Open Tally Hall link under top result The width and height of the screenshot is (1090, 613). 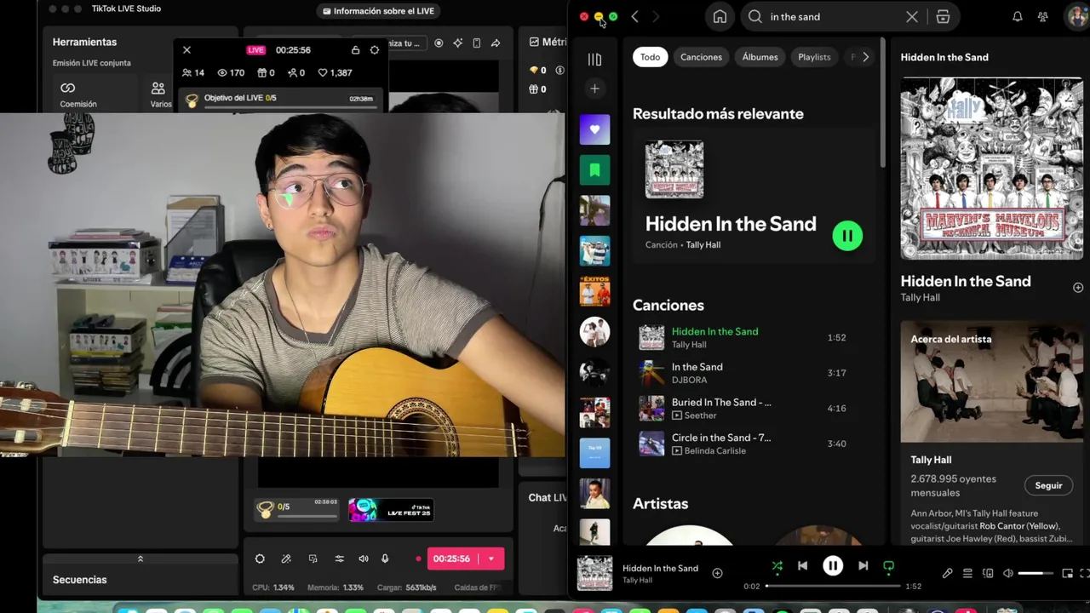click(x=703, y=244)
